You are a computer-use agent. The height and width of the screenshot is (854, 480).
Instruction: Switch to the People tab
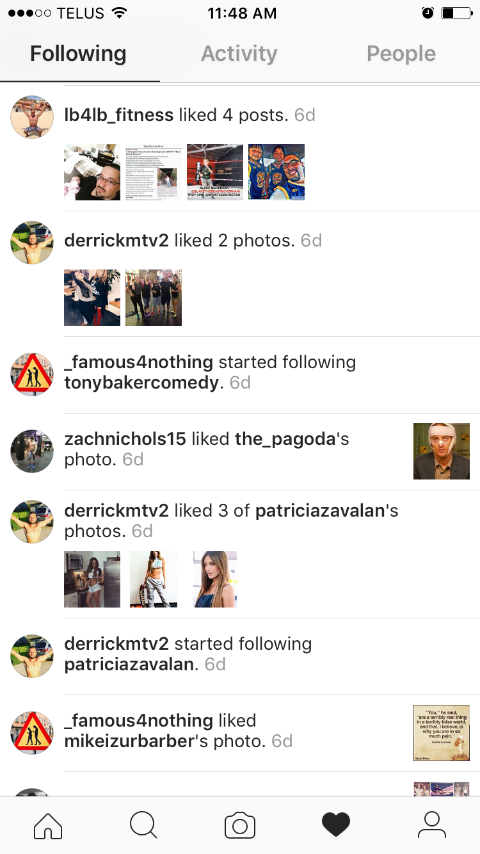coord(401,54)
